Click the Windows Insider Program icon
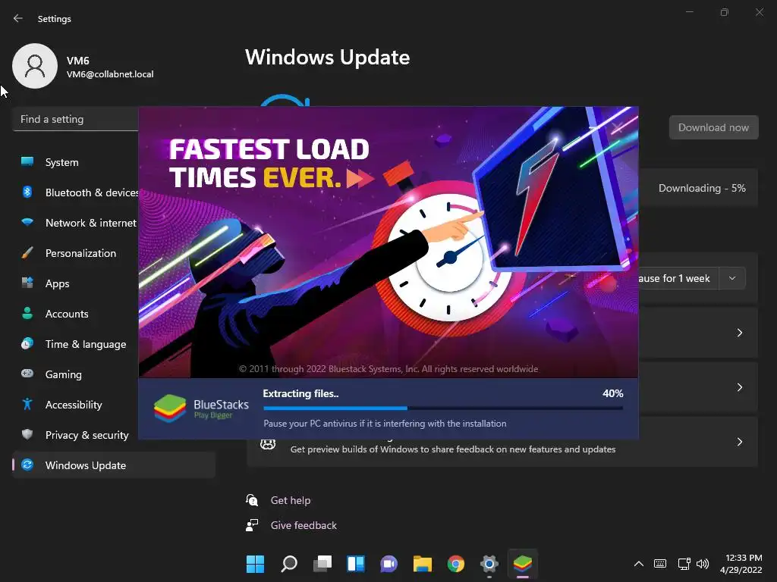Image resolution: width=777 pixels, height=582 pixels. click(x=268, y=444)
